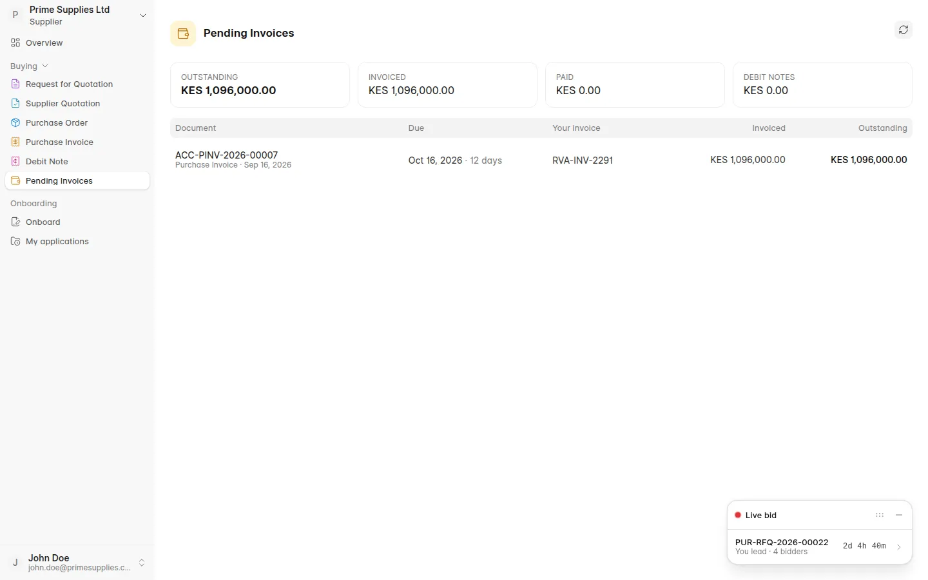The height and width of the screenshot is (580, 928).
Task: Open Onboard menu item
Action: [x=77, y=222]
